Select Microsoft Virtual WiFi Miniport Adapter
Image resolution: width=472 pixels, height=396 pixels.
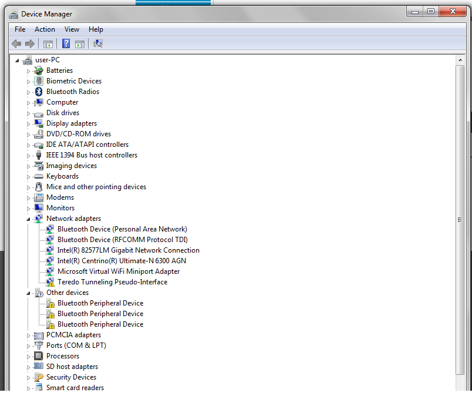click(119, 271)
